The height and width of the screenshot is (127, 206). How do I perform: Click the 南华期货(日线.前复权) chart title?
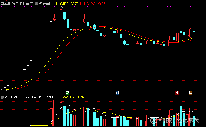tap(17, 4)
